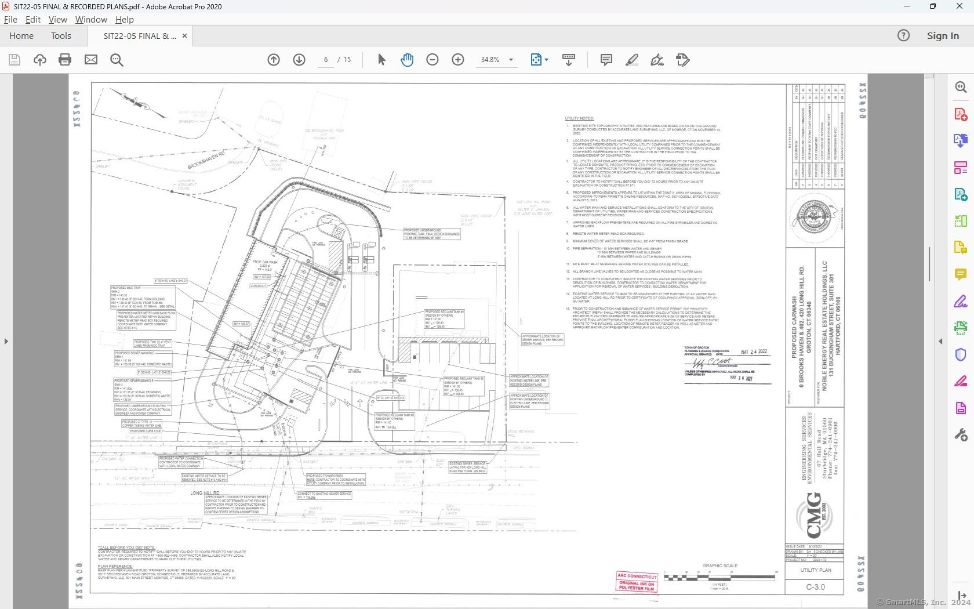Send file by email envelope icon
Viewport: 974px width, 609px height.
(91, 60)
